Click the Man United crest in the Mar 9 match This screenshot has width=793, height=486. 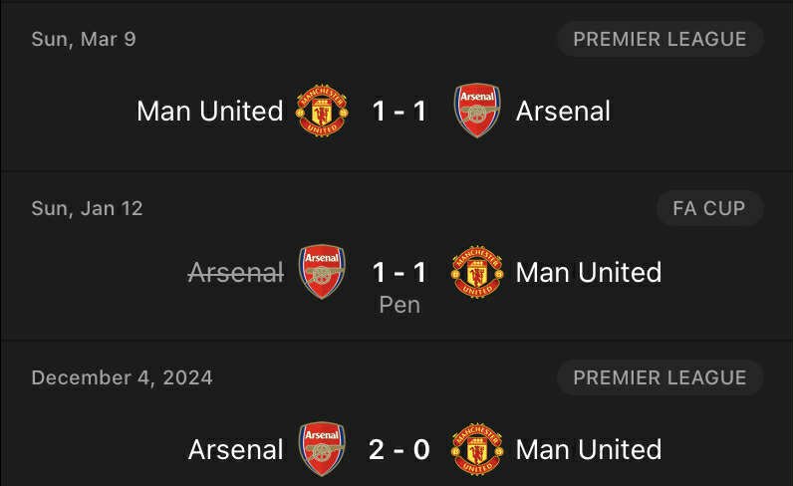point(322,111)
